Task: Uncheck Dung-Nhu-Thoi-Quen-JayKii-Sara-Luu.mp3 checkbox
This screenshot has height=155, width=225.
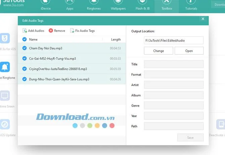Action: point(25,79)
